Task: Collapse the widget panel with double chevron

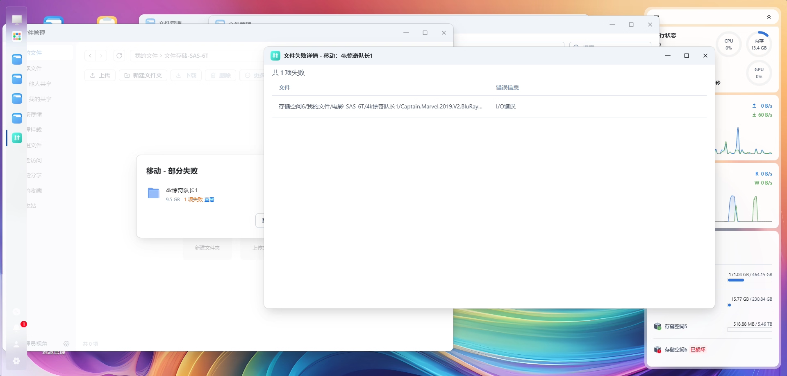Action: [769, 17]
